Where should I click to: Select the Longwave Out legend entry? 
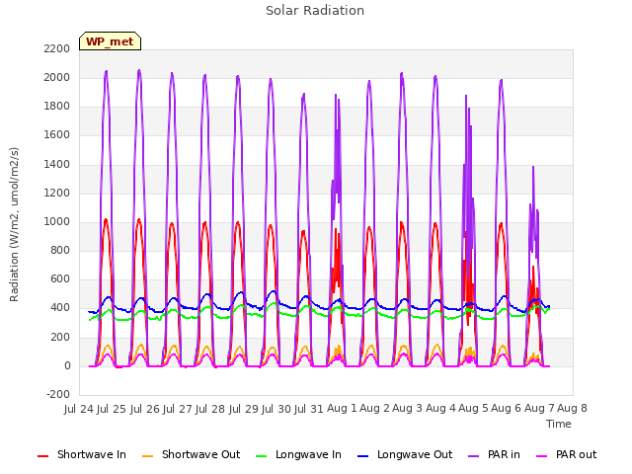pyautogui.click(x=405, y=454)
